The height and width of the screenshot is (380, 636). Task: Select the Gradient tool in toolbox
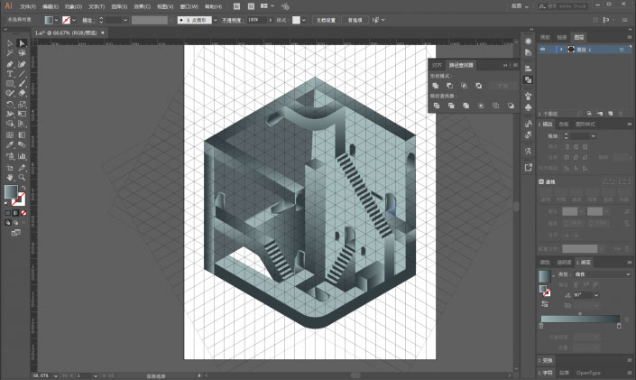(x=22, y=134)
